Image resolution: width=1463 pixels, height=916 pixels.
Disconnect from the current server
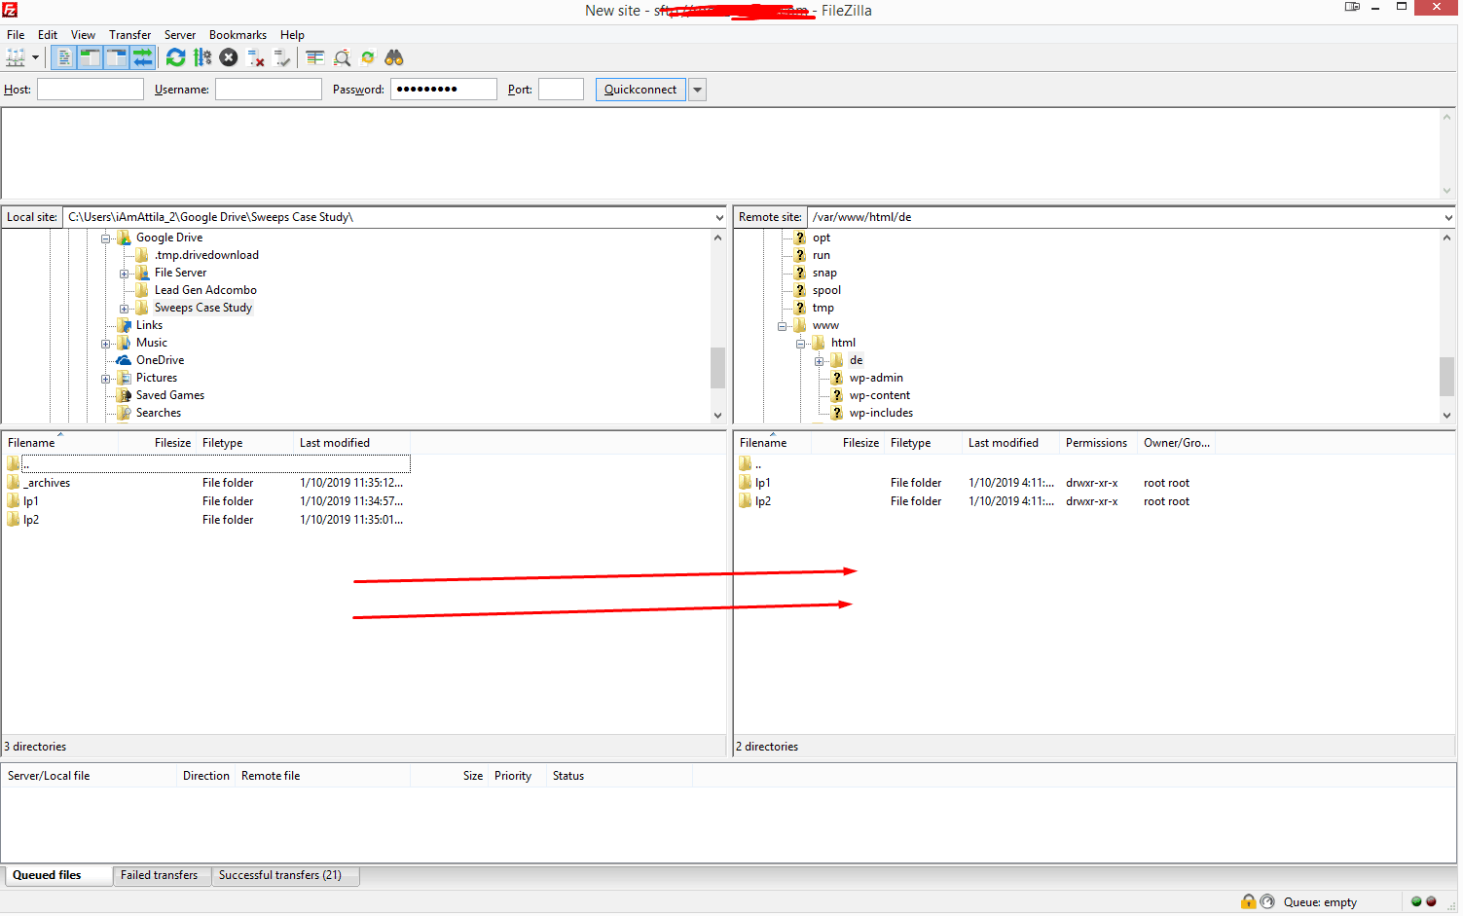point(256,57)
